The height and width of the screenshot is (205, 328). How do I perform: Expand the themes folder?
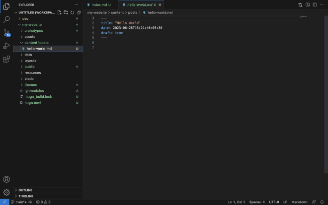(48, 85)
